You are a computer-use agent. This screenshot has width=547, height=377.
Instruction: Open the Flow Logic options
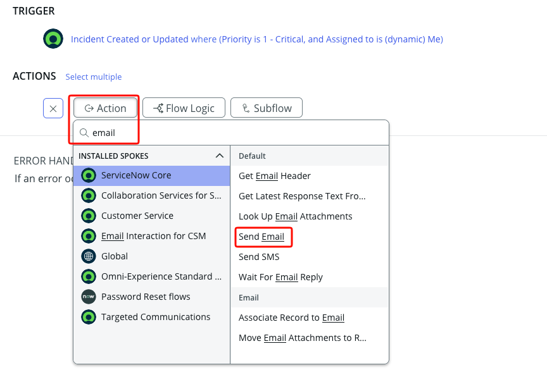pos(184,108)
